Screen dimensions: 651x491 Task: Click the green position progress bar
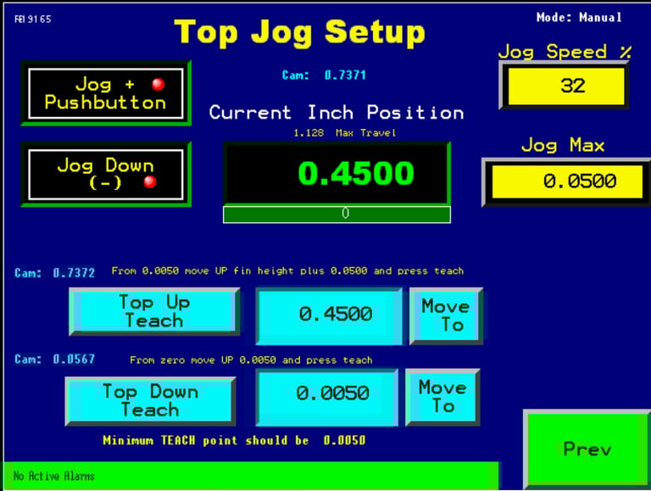(337, 215)
